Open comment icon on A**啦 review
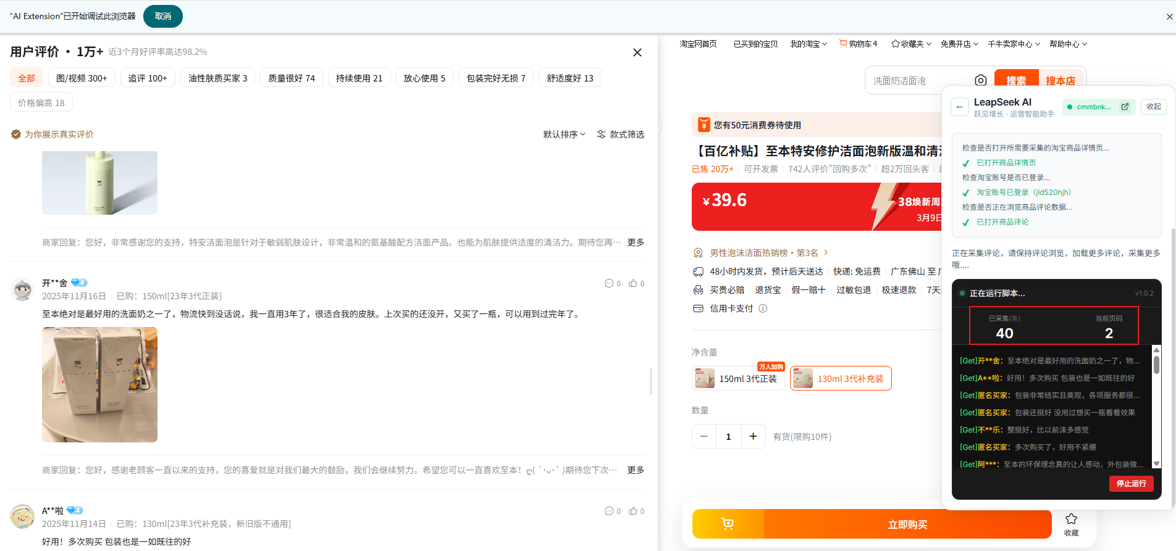Image resolution: width=1176 pixels, height=551 pixels. click(x=609, y=511)
